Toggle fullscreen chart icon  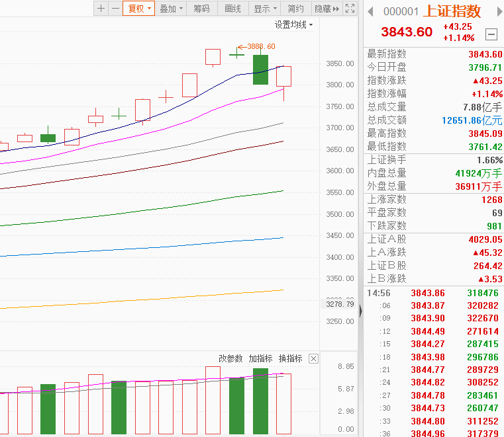coord(350,9)
